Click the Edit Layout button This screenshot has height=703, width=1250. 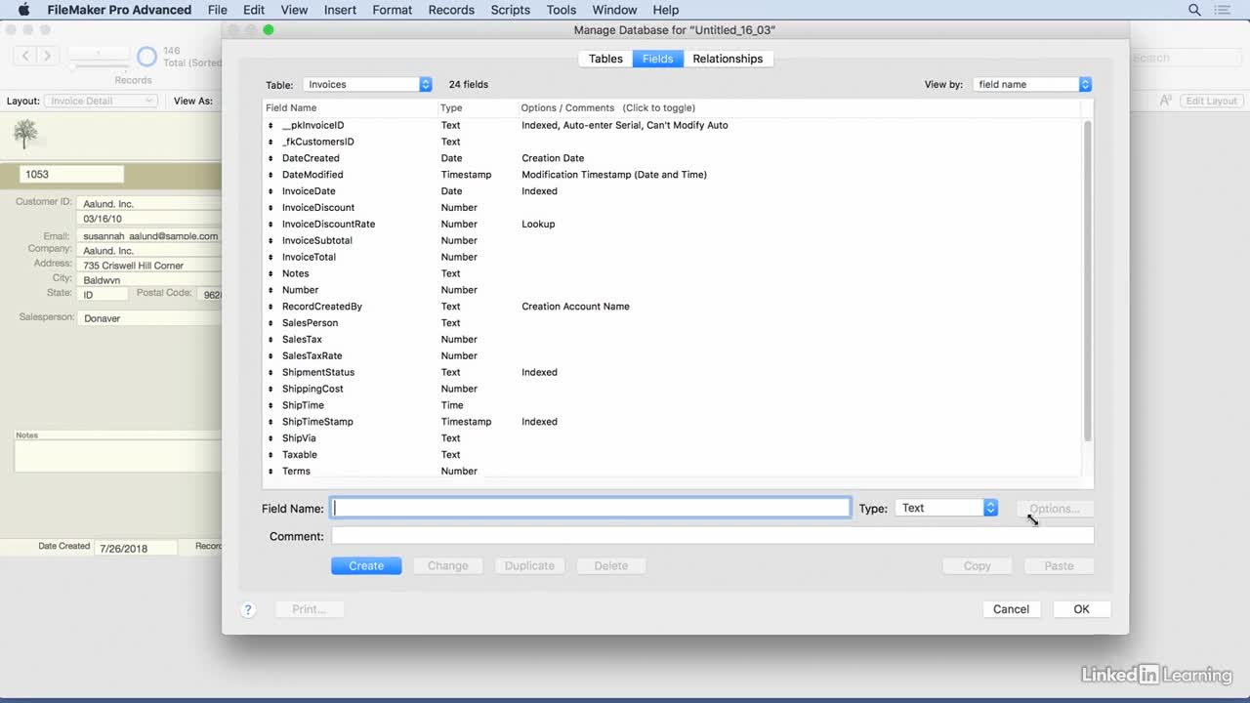click(x=1211, y=101)
